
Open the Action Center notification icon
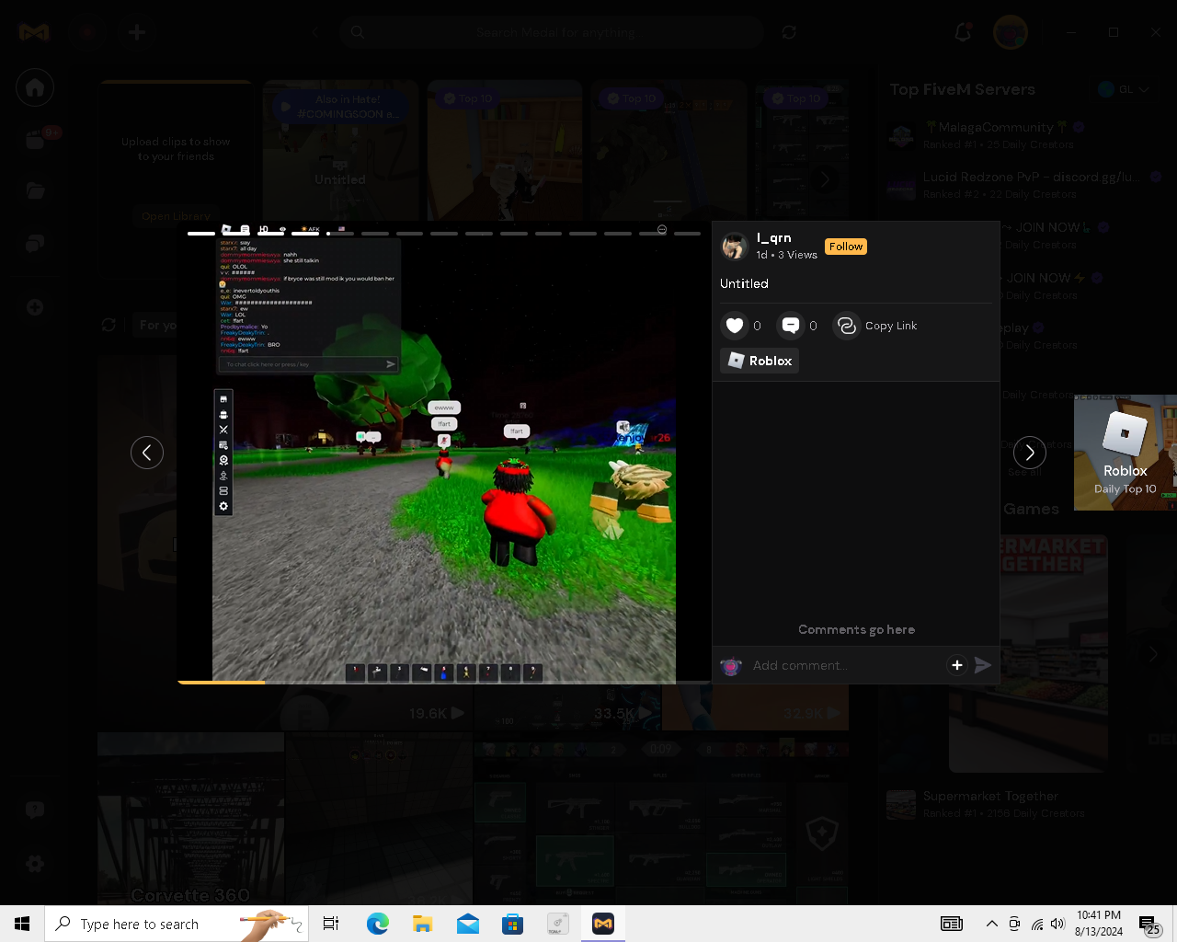(x=1149, y=924)
